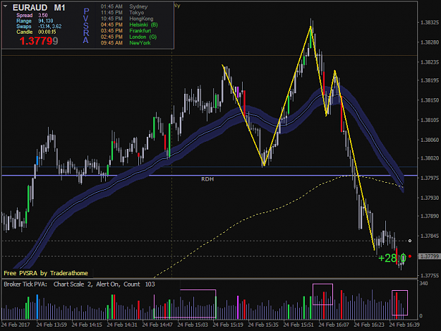Click price axis label 1.38020
Viewport: 441px width, 331px height.
coord(430,158)
